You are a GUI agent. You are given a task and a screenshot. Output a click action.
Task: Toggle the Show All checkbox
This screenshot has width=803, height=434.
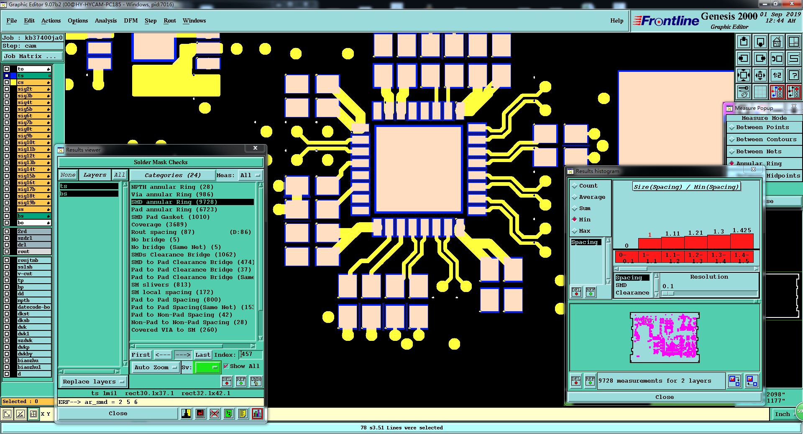point(226,366)
